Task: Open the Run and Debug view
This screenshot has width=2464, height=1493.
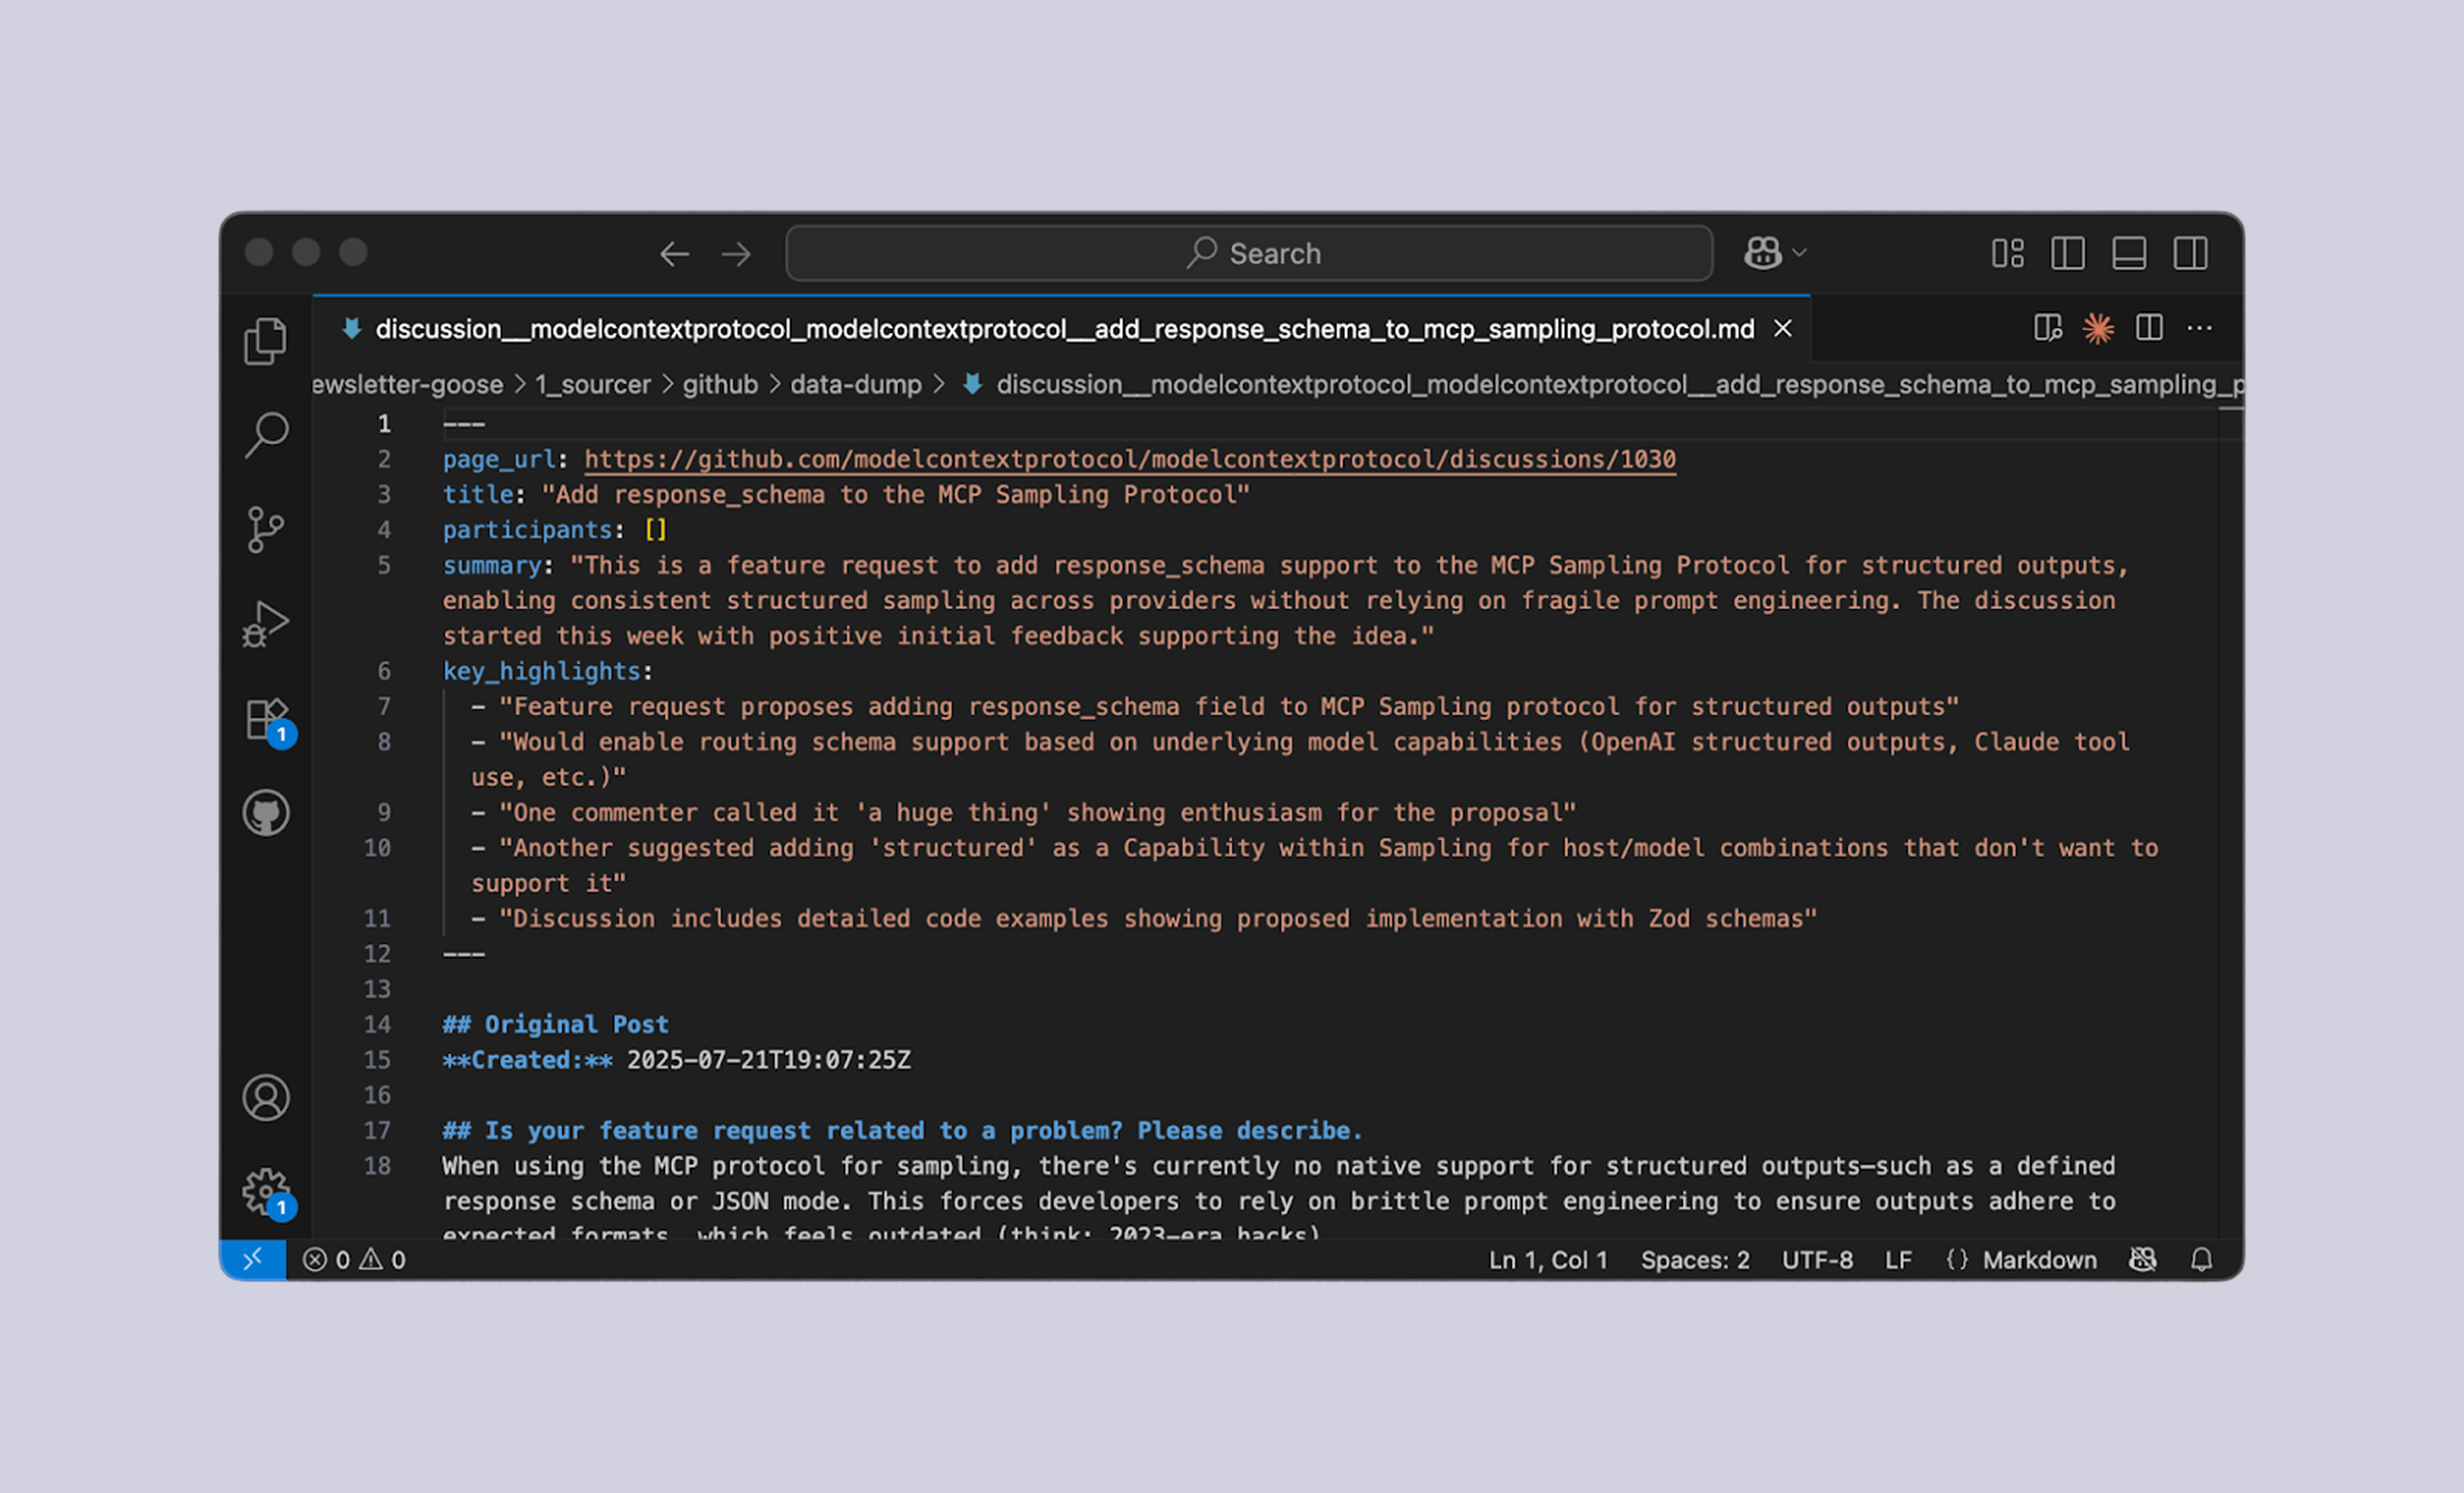Action: coord(266,624)
